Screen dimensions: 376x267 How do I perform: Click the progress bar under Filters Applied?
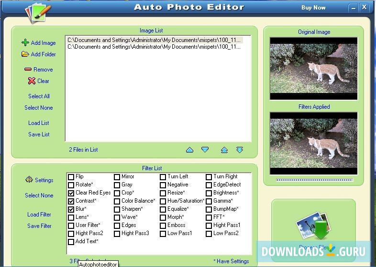[314, 180]
